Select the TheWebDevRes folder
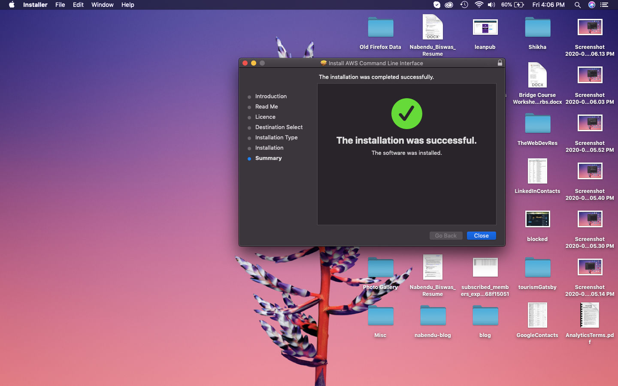618x386 pixels. [537, 124]
